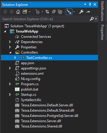Toggle Show All Files icon
This screenshot has height=133, width=107.
click(x=60, y=12)
